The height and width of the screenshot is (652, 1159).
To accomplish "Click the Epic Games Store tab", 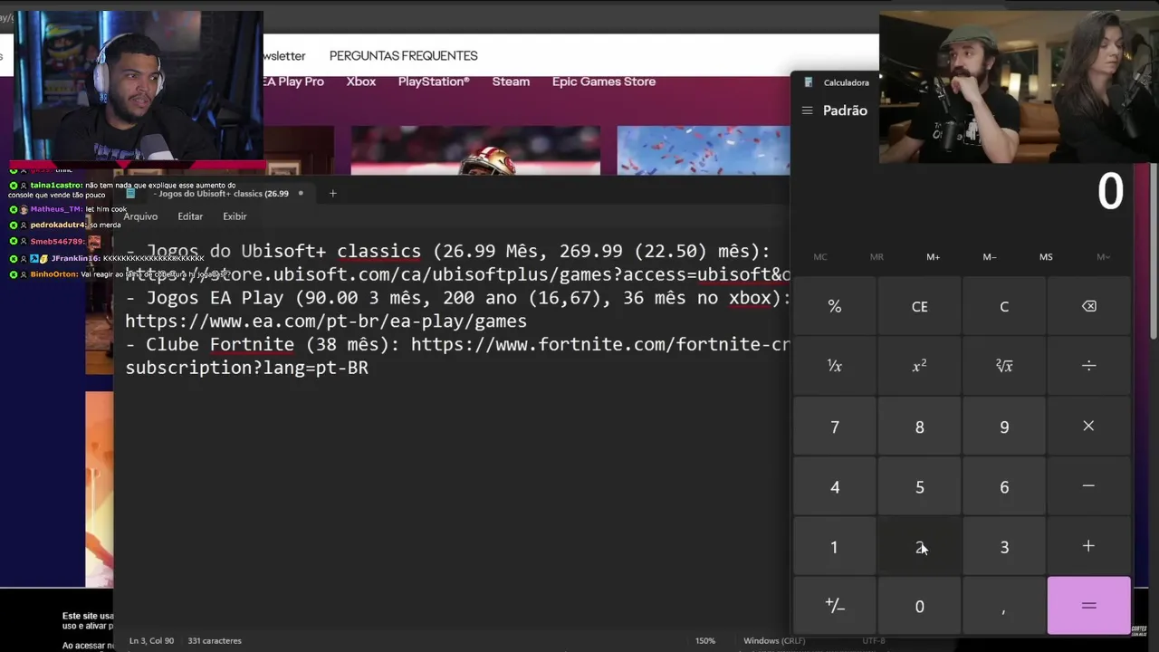I will [x=604, y=81].
